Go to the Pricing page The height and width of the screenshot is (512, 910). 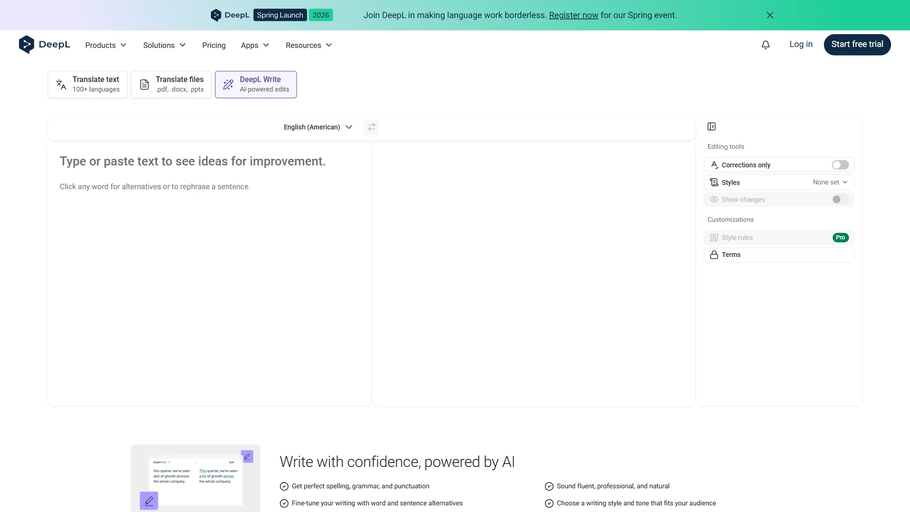(214, 45)
